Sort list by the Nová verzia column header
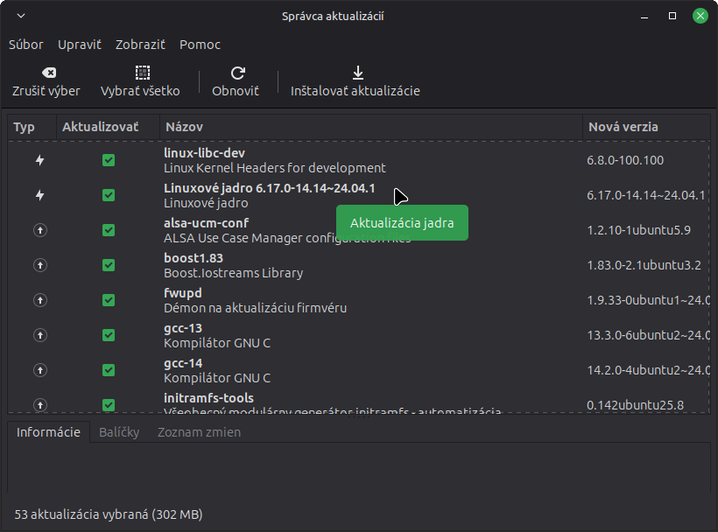This screenshot has height=532, width=718. pyautogui.click(x=623, y=127)
